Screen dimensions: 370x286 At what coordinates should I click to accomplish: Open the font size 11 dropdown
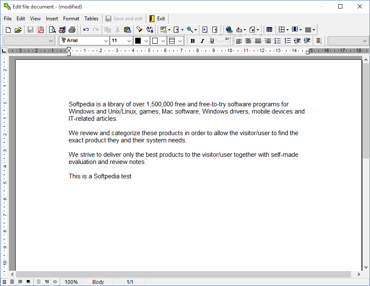pyautogui.click(x=129, y=41)
